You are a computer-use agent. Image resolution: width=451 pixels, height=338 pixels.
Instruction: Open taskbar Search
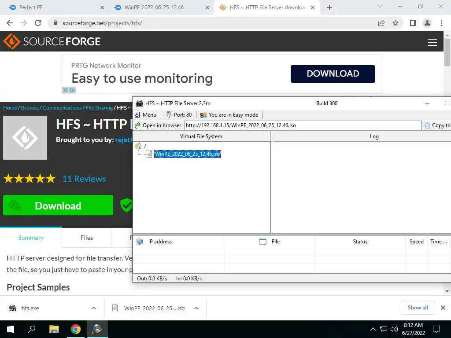[32, 329]
